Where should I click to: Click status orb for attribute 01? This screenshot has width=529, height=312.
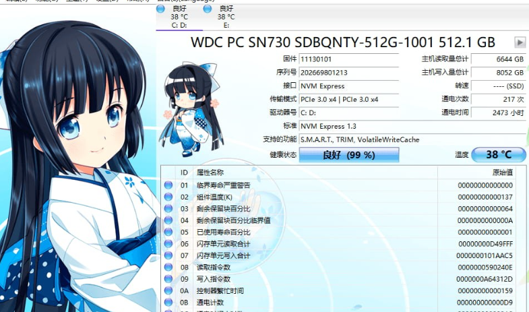click(168, 185)
